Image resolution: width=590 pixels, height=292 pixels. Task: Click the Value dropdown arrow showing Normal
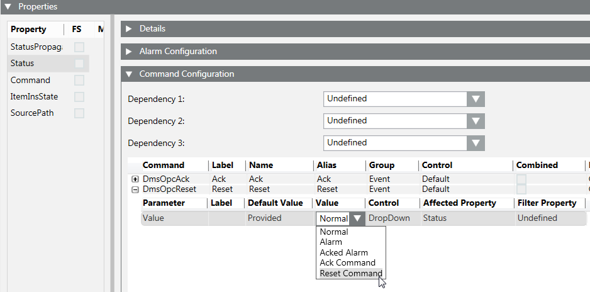(x=357, y=218)
